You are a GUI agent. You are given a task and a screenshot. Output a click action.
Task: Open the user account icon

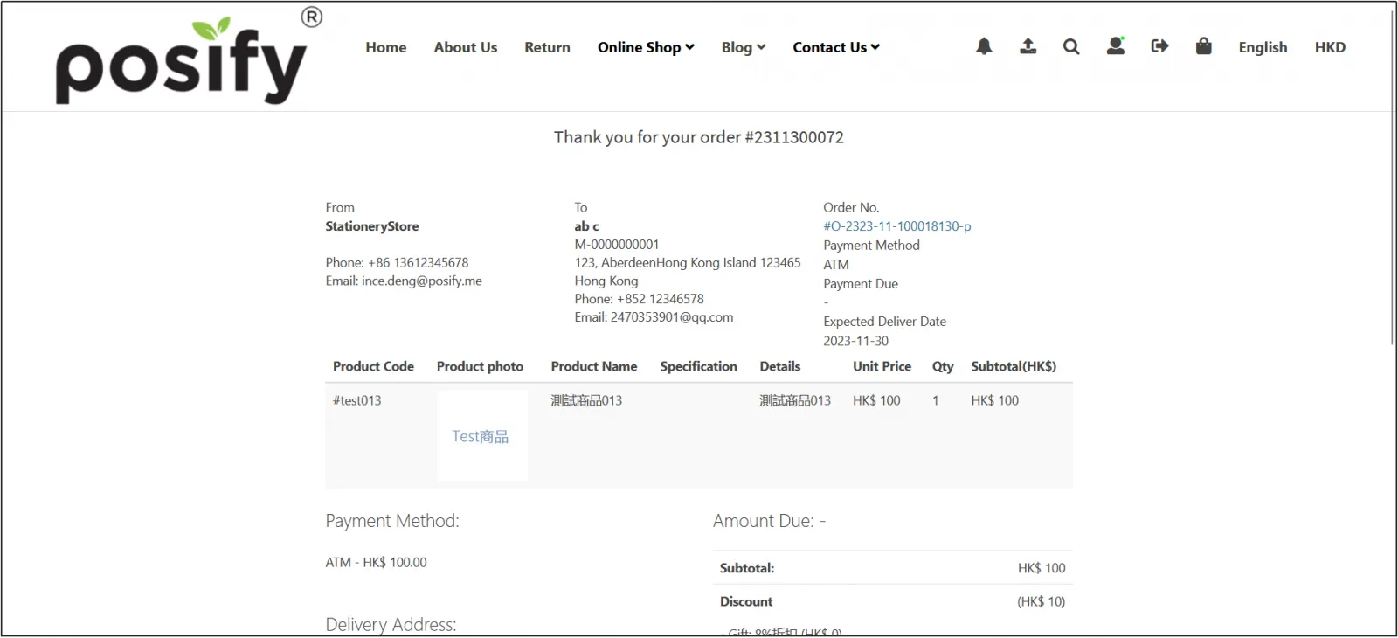pyautogui.click(x=1116, y=46)
